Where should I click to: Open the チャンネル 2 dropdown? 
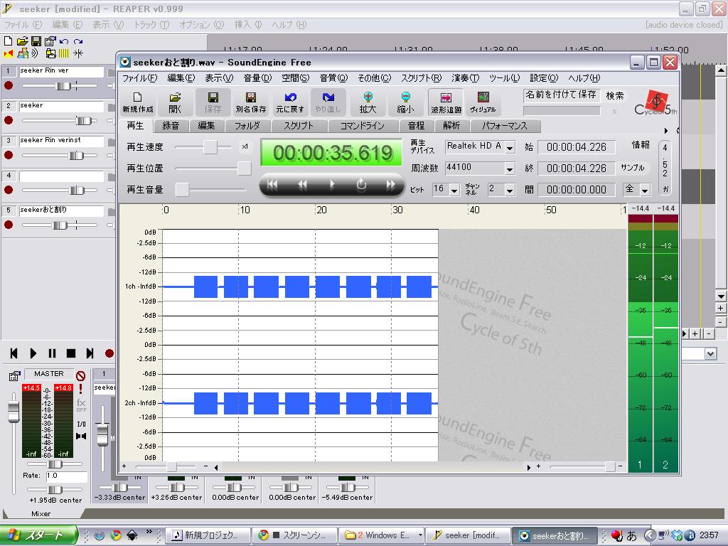click(x=510, y=190)
